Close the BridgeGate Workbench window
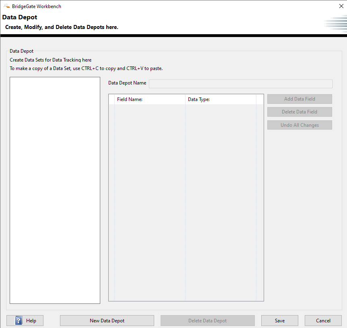 point(341,6)
